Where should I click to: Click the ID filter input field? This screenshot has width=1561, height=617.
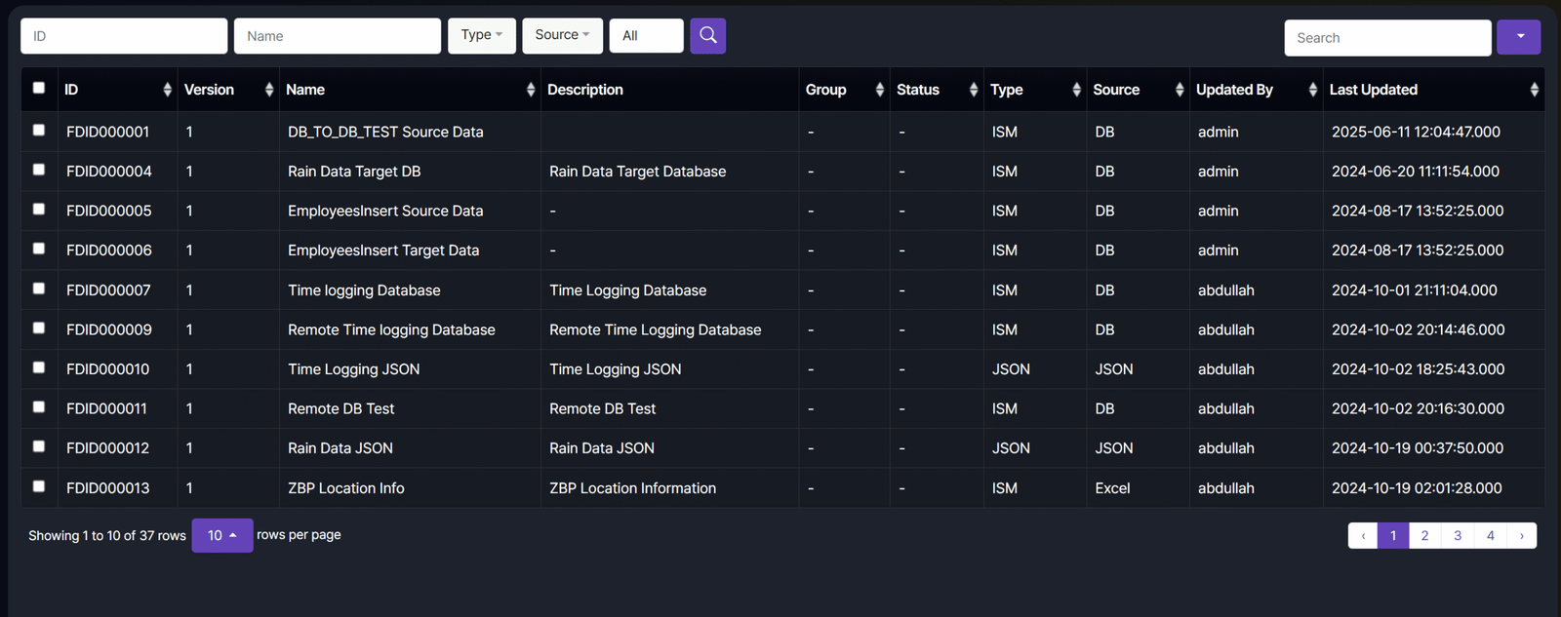tap(124, 36)
